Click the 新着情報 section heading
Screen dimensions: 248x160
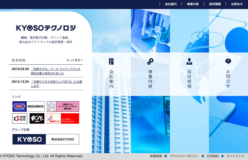pyautogui.click(x=19, y=60)
